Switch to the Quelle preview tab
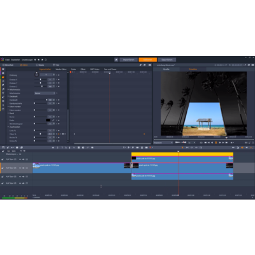 tap(166, 69)
